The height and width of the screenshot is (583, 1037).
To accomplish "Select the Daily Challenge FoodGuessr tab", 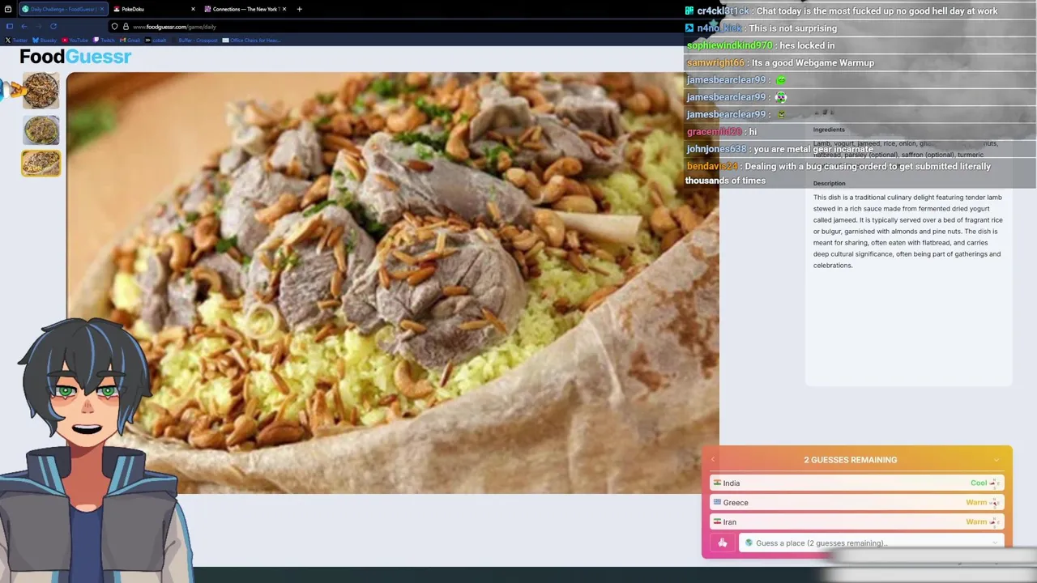I will 62,9.
